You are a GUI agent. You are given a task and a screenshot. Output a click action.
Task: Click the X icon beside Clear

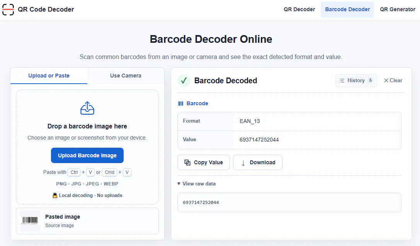tap(386, 81)
